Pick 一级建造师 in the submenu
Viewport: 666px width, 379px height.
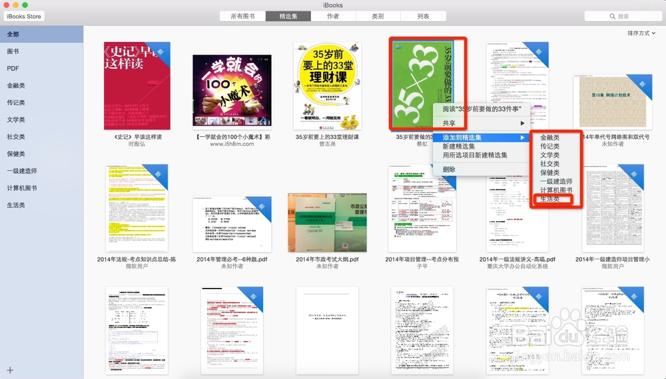[555, 182]
